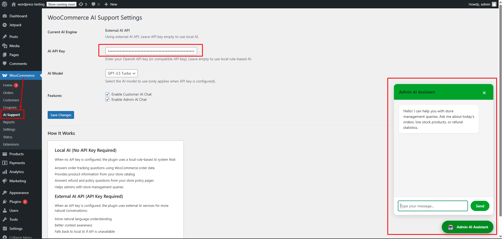Open the AI Model dropdown
The image size is (502, 239).
pyautogui.click(x=121, y=73)
